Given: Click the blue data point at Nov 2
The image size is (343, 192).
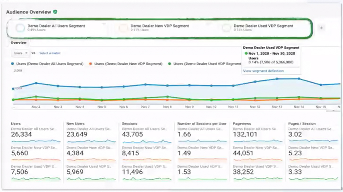Looking at the screenshot, I should click(x=36, y=83).
